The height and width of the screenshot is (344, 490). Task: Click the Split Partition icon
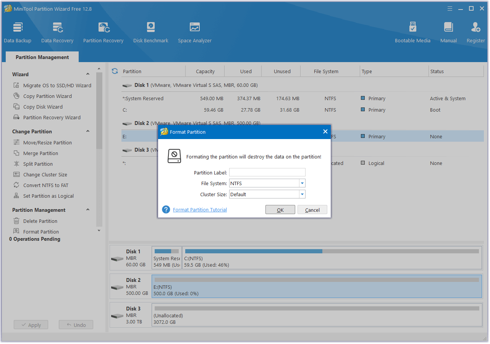[16, 164]
